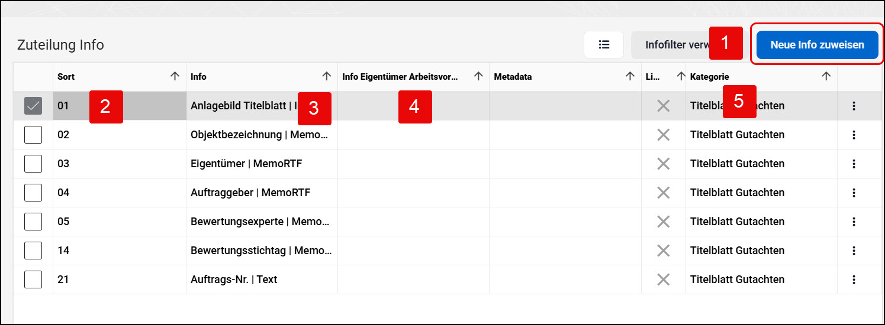This screenshot has width=885, height=325.
Task: Select the Auftrags-Nr. | Text cell
Action: point(262,279)
